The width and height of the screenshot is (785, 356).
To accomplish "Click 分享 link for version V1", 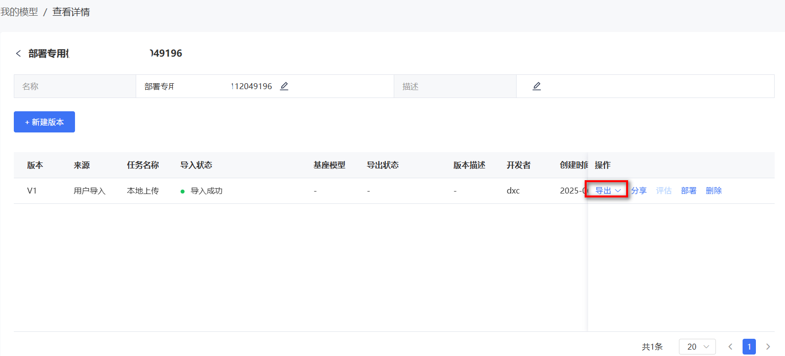I will coord(639,191).
